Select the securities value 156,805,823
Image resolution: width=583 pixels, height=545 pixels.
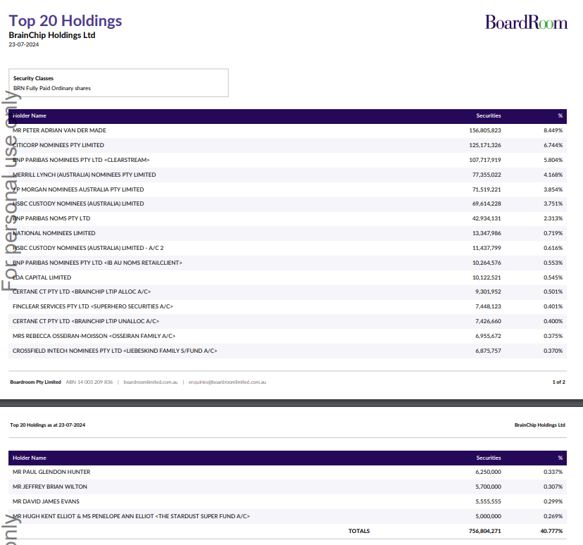click(485, 130)
